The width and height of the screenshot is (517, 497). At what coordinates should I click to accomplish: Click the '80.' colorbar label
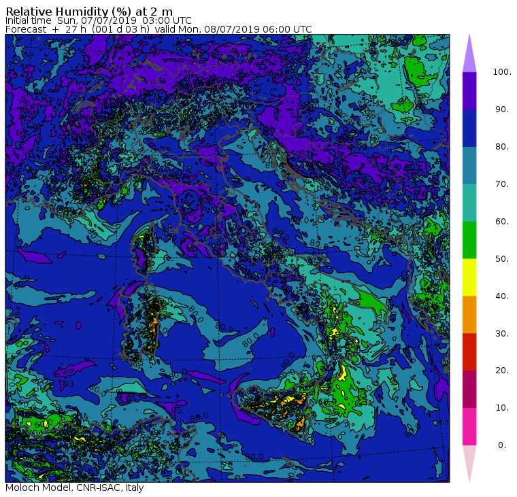[x=502, y=147]
